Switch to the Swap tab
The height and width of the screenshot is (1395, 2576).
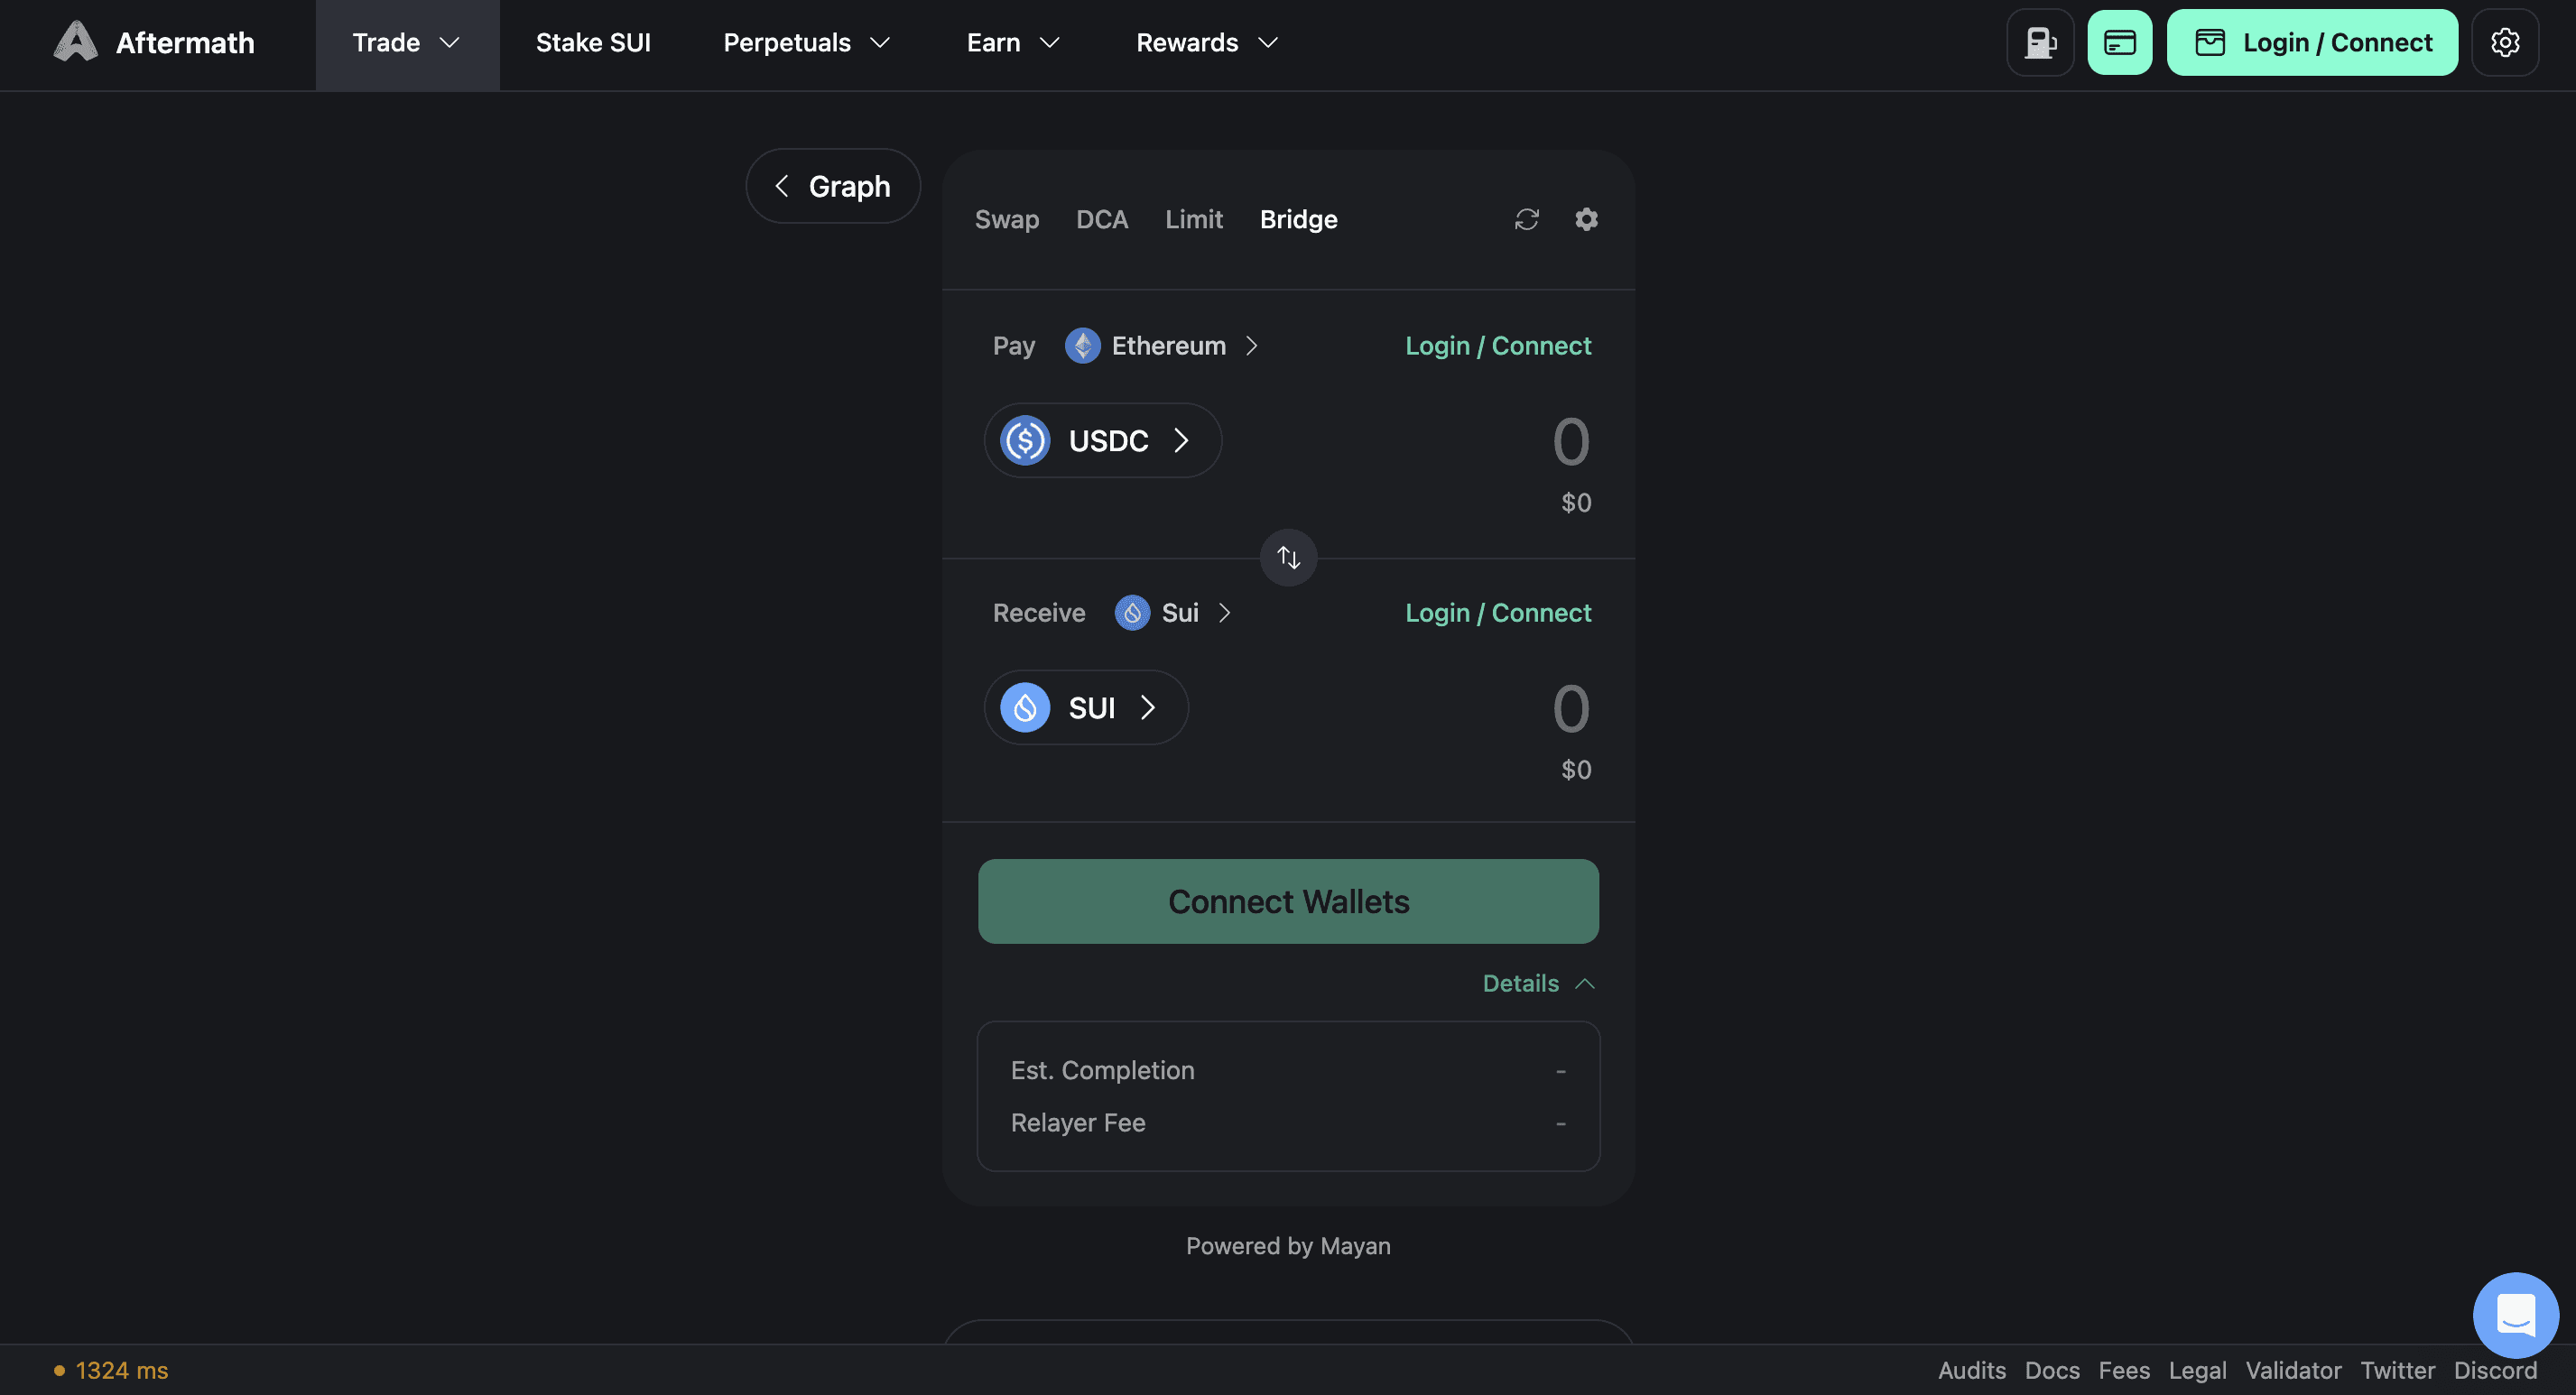coord(1006,219)
